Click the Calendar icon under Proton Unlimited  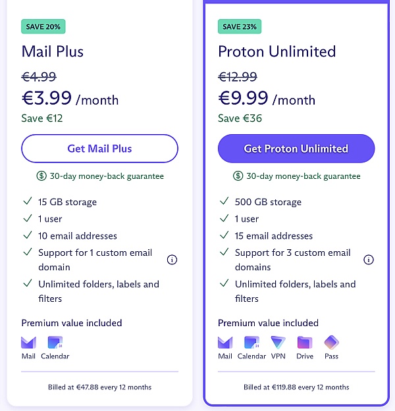tap(251, 343)
